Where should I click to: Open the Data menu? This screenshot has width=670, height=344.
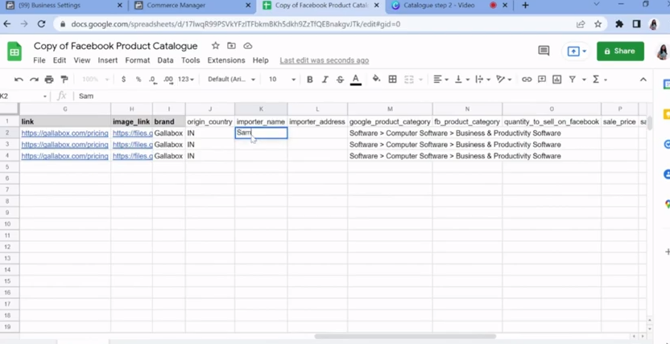coord(165,60)
